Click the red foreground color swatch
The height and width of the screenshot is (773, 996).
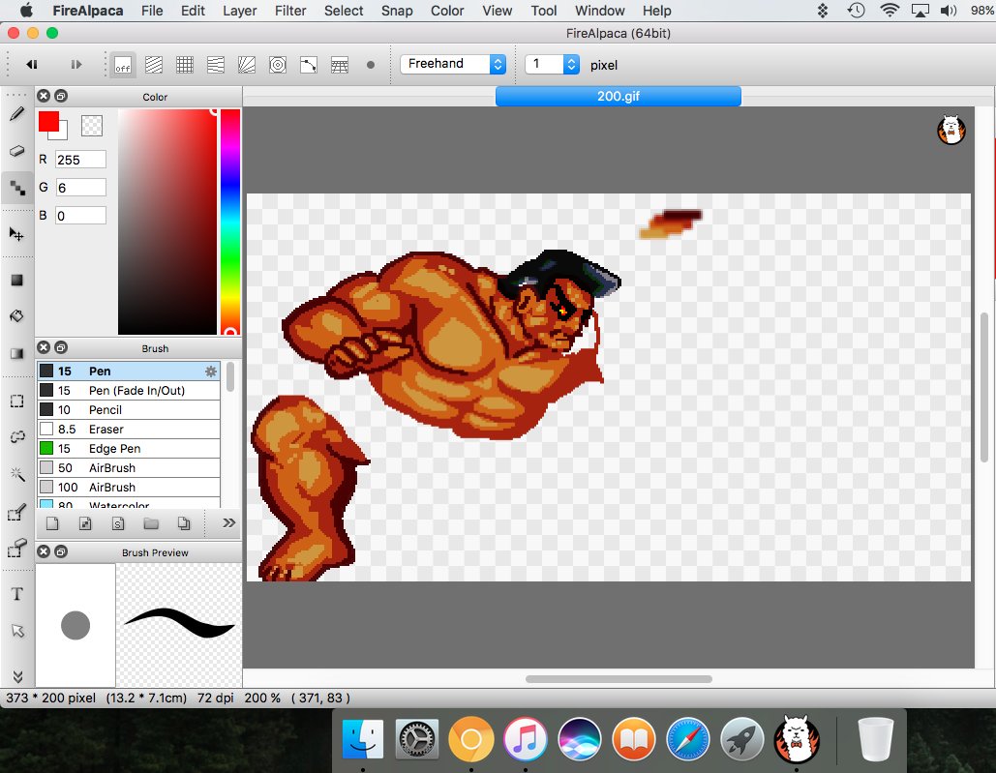pos(48,121)
